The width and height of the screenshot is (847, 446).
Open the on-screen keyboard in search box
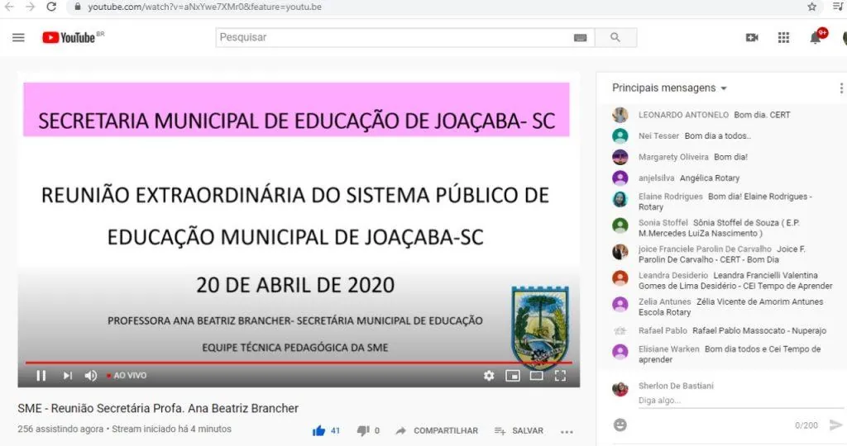[580, 38]
